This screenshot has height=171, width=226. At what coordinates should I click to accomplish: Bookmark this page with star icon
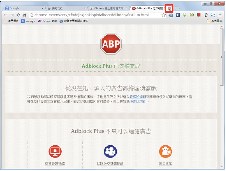163,15
